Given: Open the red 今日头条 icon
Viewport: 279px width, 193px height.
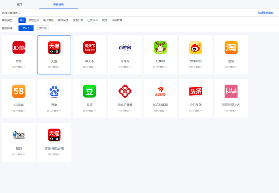Looking at the screenshot, I should pos(196,91).
